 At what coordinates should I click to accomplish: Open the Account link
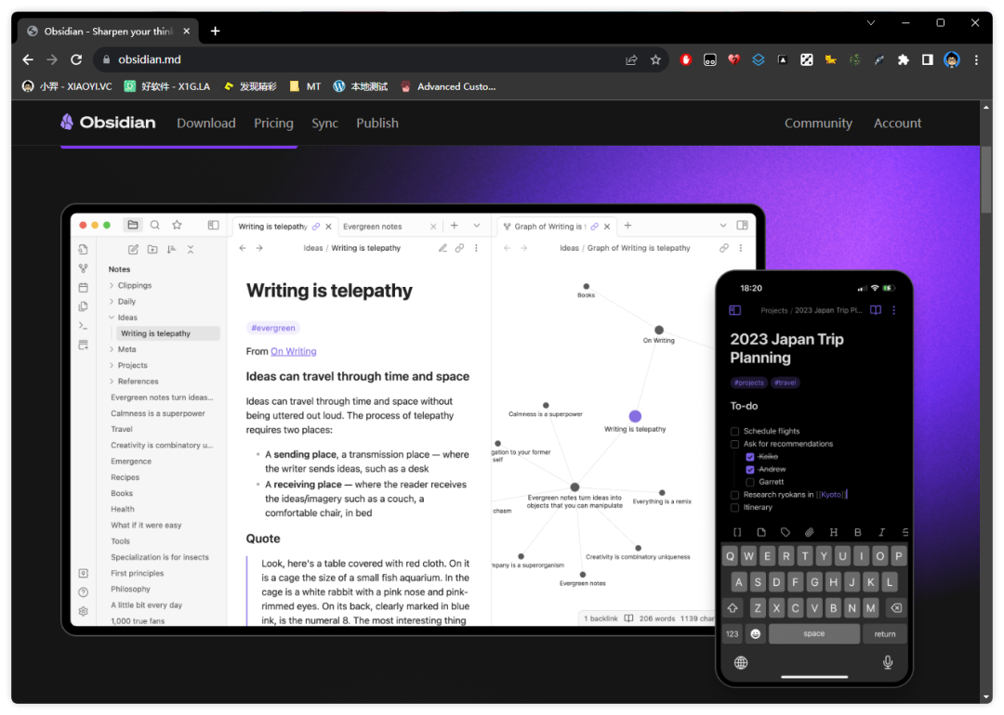(x=897, y=123)
